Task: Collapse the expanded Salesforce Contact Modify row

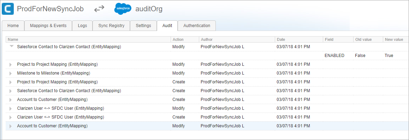Action: coord(11,46)
